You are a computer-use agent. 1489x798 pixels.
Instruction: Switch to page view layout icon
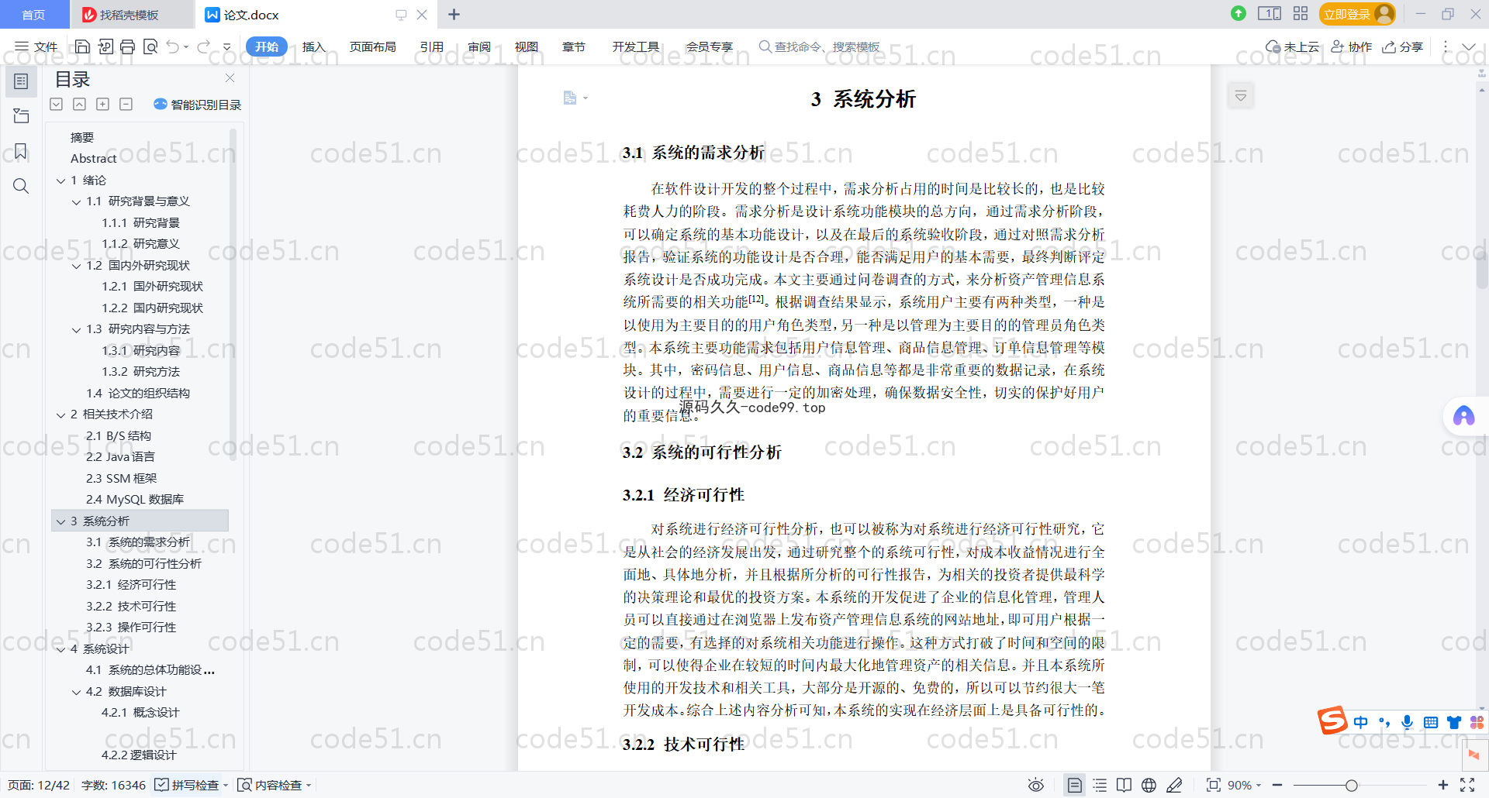click(x=1074, y=785)
